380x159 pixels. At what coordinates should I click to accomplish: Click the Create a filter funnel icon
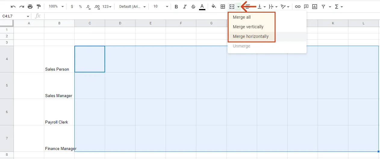323,7
